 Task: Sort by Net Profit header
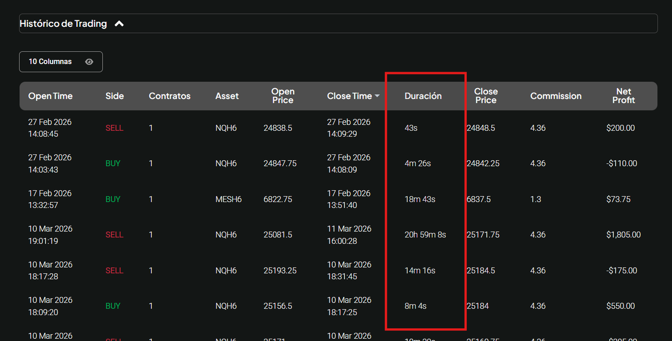tap(624, 96)
